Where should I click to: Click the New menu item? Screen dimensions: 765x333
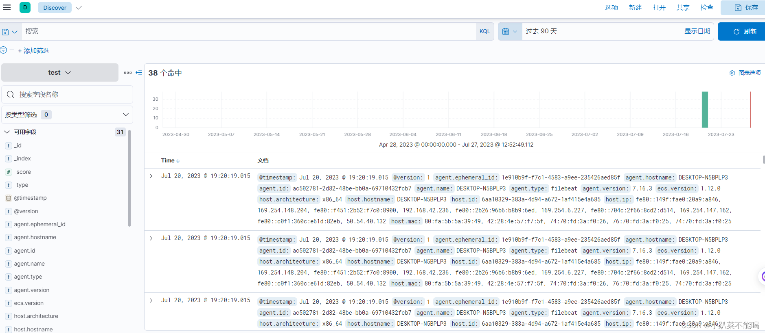(x=635, y=8)
